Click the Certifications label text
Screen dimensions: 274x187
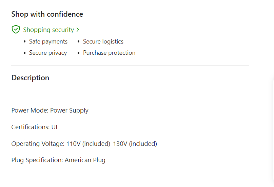(x=30, y=127)
